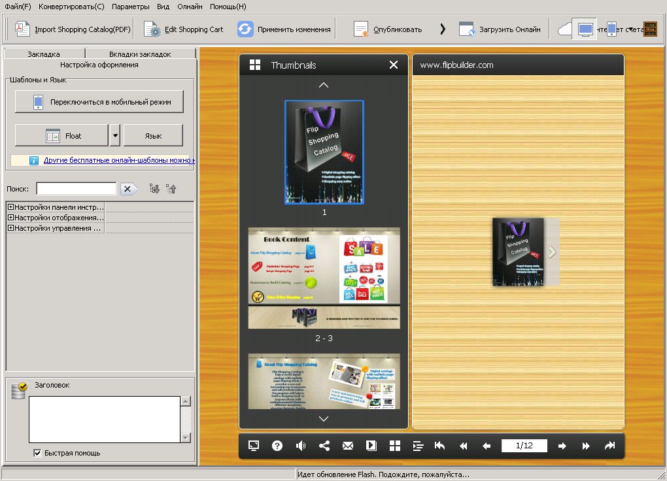Expand Настройки панели инструментов tree node
The image size is (667, 481).
tap(11, 207)
